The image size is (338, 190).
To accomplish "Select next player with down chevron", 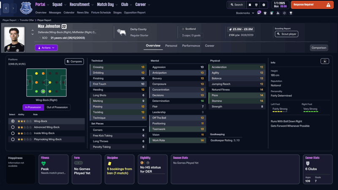I will [33, 34].
